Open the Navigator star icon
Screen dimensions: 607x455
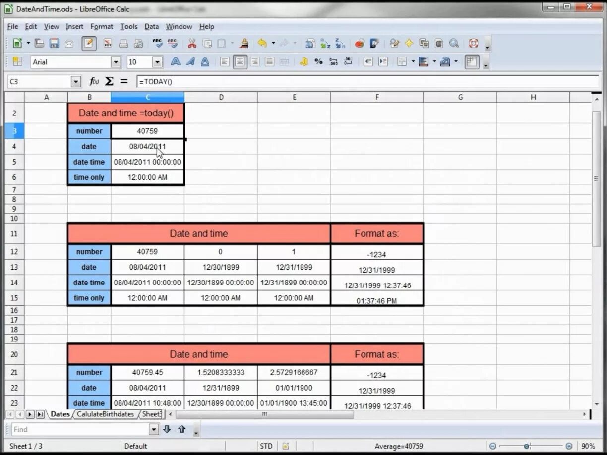pos(409,43)
